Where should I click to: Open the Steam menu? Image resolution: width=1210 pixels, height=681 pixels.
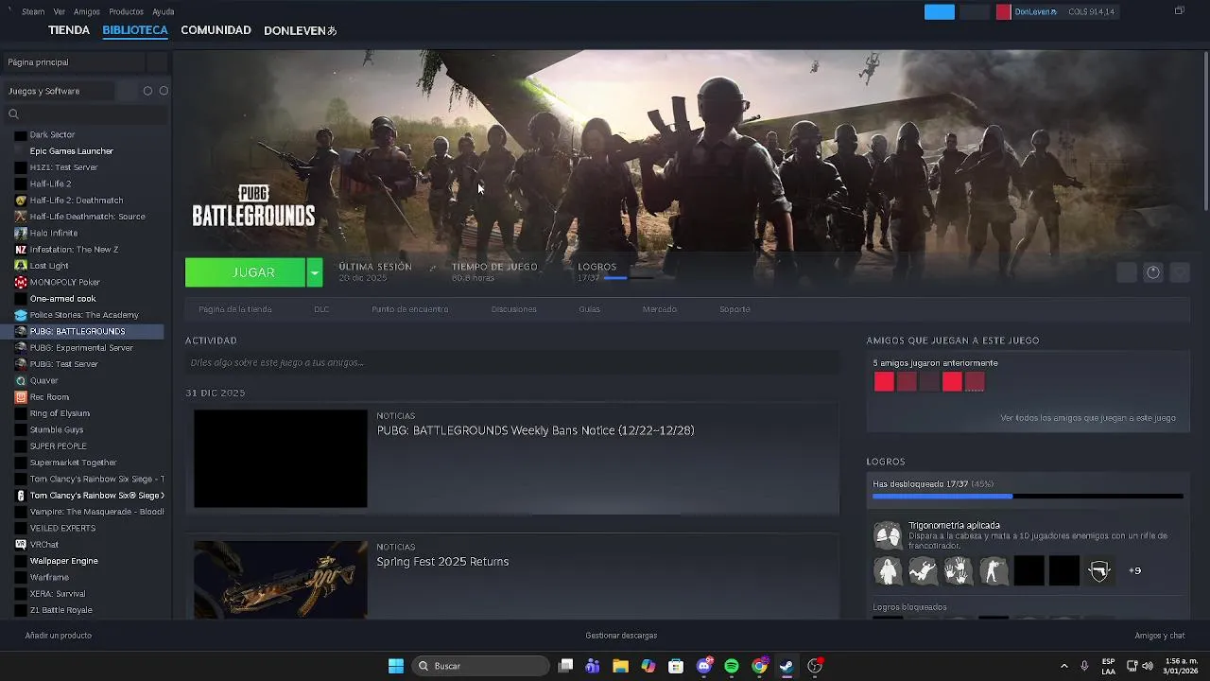(33, 12)
